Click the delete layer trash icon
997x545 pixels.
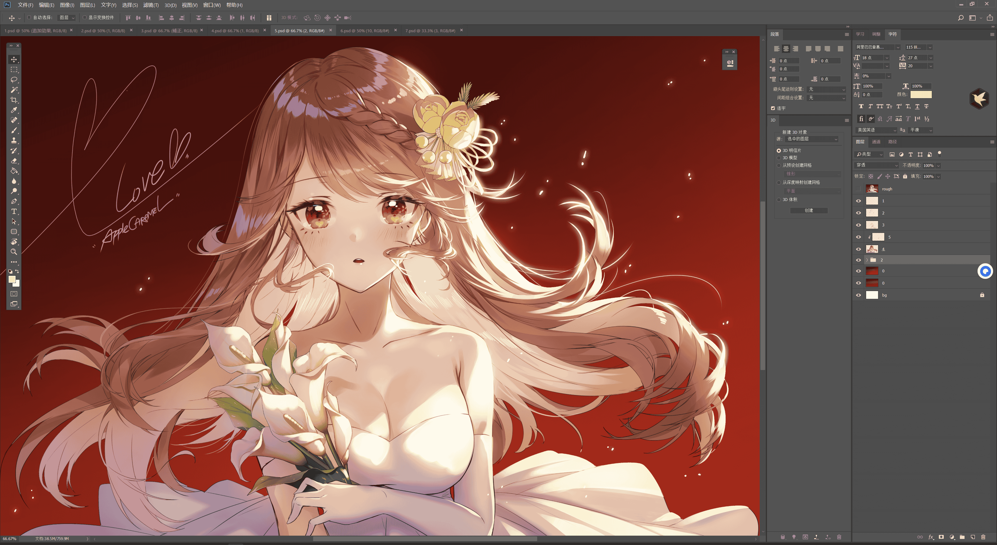pyautogui.click(x=983, y=537)
